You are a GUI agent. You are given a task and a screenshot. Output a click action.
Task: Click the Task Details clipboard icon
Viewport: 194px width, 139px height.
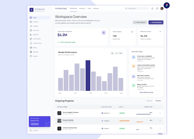[31, 39]
